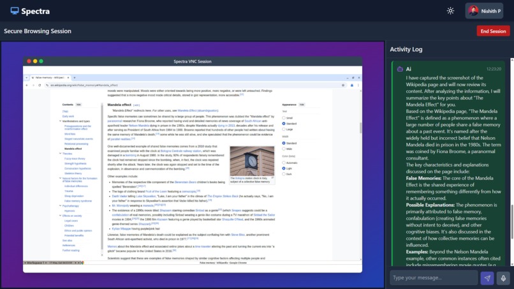The width and height of the screenshot is (514, 289).
Task: Jump to Further reading in contents
Action: point(71,250)
